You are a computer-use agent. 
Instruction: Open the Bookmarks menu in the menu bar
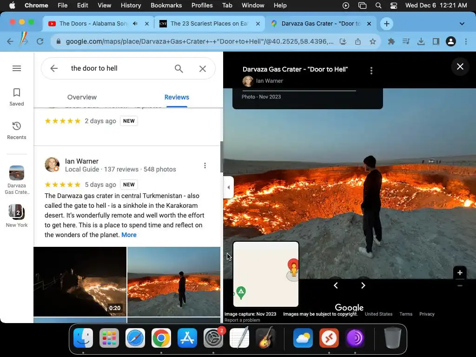tap(166, 6)
